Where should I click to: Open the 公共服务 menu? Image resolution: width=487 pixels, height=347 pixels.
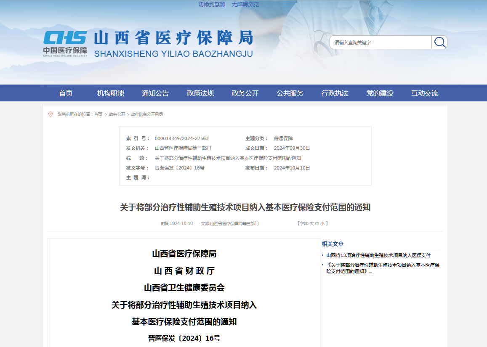(290, 93)
